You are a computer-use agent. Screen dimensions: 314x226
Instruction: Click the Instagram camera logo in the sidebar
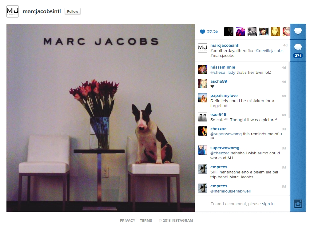tap(298, 204)
